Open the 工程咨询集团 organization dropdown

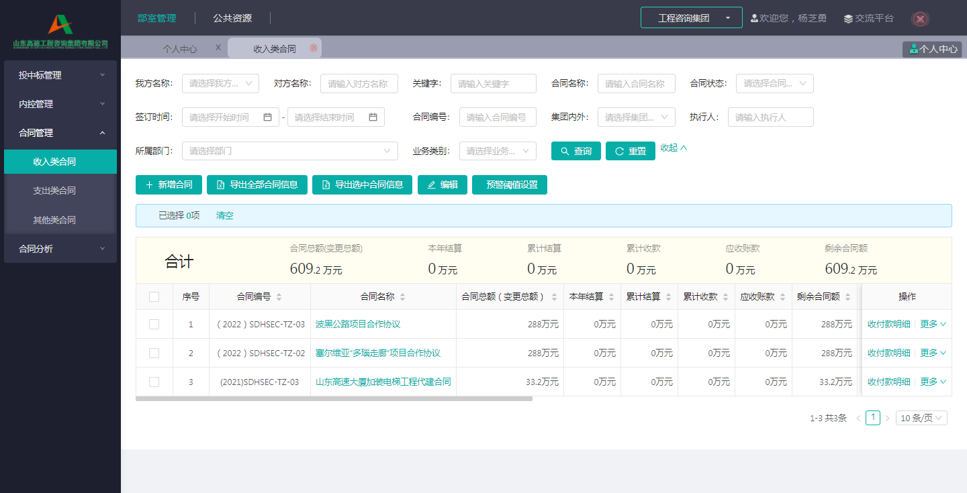pos(691,18)
